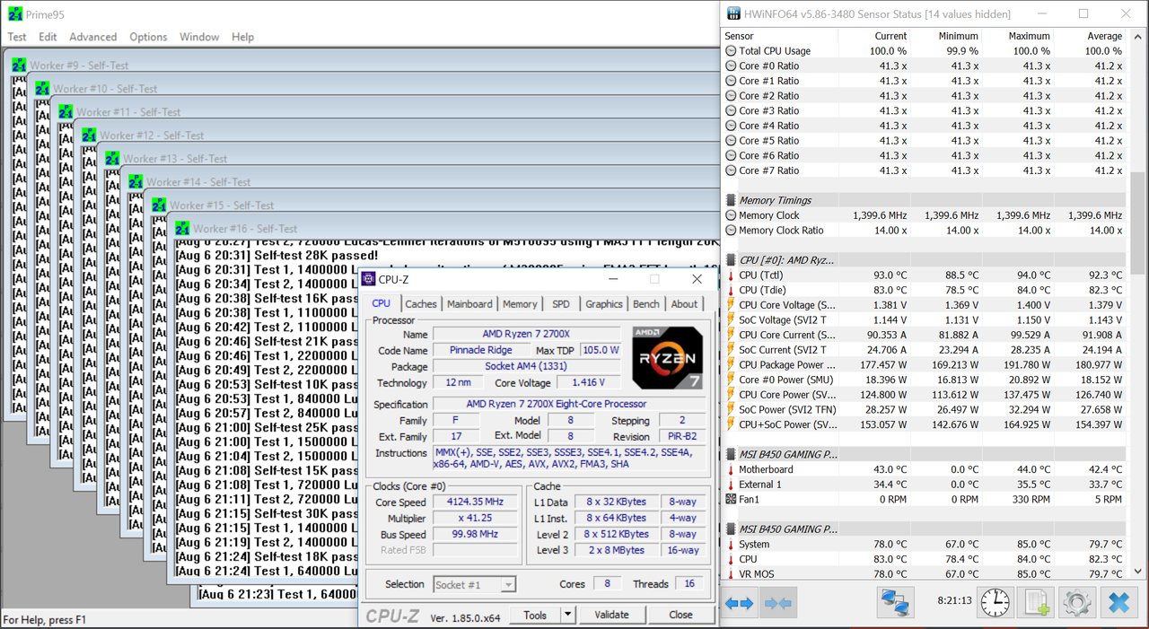
Task: Click the Maximum column header
Action: point(1018,36)
